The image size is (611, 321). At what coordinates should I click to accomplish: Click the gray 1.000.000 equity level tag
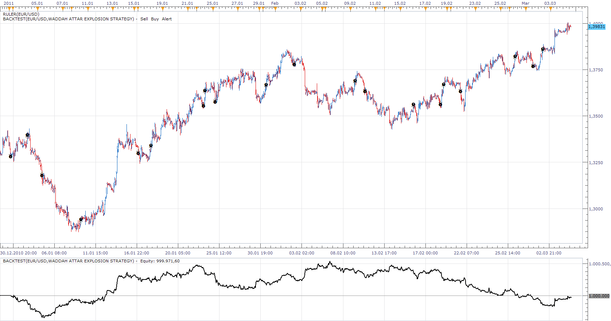[599, 296]
